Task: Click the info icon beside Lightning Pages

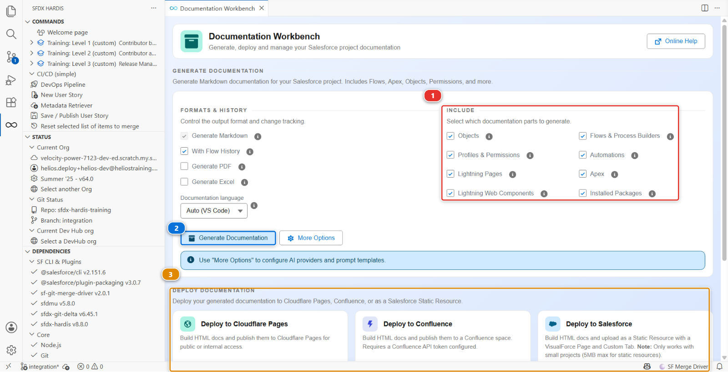Action: pyautogui.click(x=512, y=174)
